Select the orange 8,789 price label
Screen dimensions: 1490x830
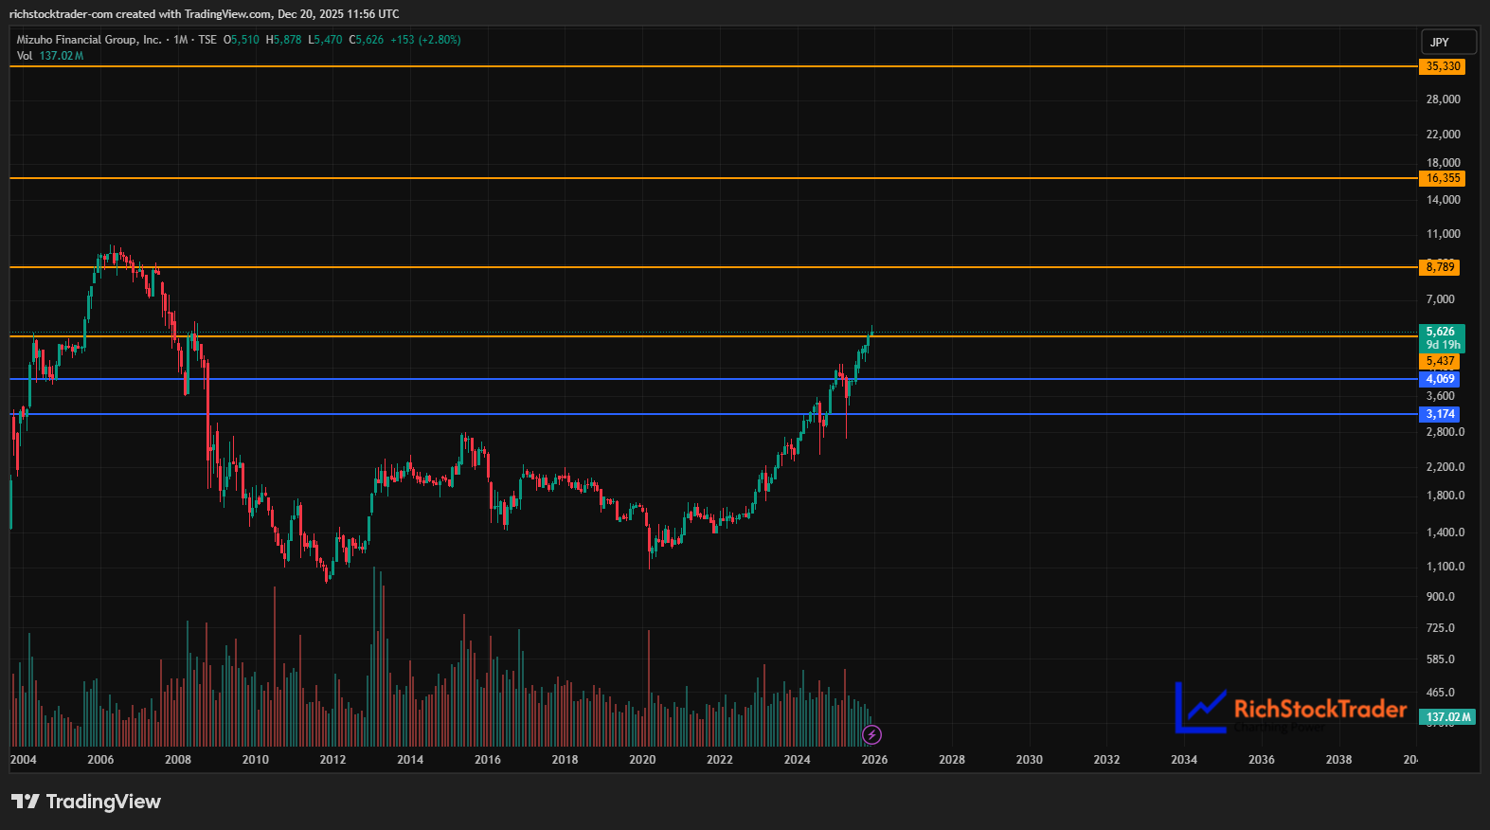click(1440, 267)
